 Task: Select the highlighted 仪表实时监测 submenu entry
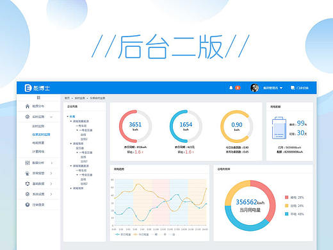pyautogui.click(x=41, y=135)
